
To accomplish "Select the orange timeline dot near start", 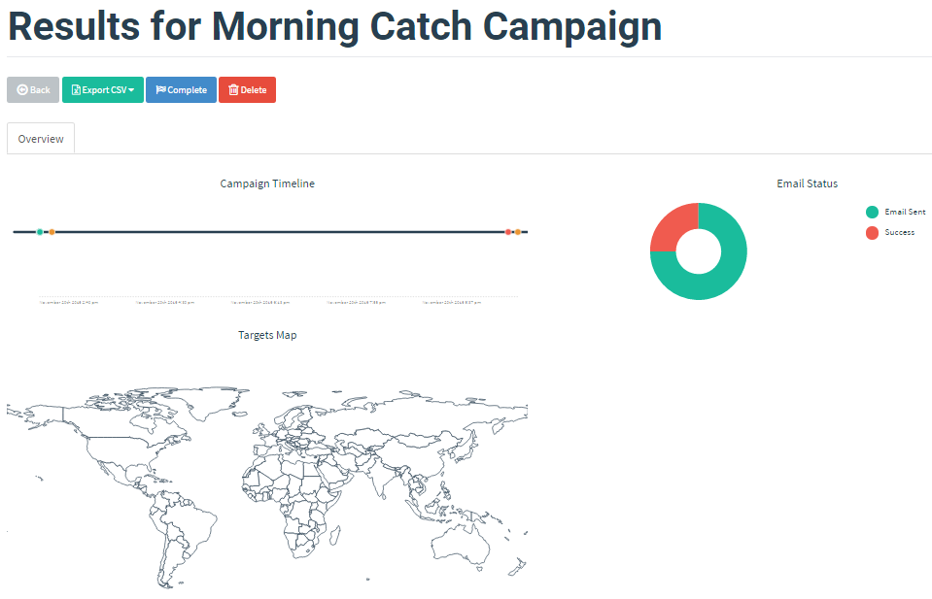I will 52,232.
